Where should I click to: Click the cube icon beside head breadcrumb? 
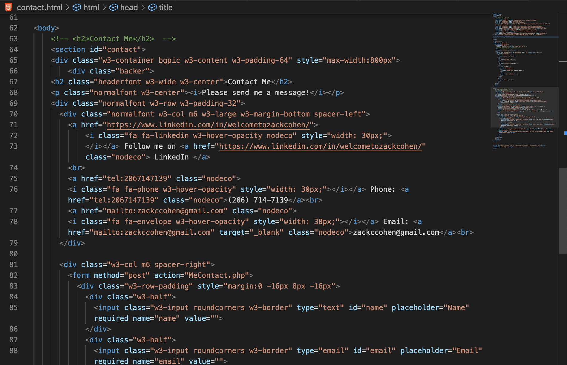pos(114,7)
